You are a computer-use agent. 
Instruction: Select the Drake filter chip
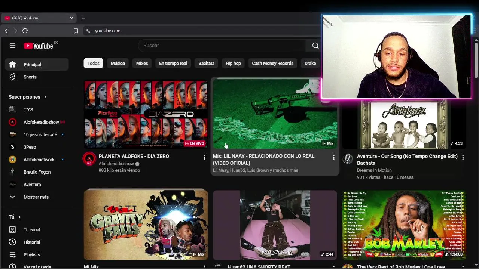pos(310,63)
